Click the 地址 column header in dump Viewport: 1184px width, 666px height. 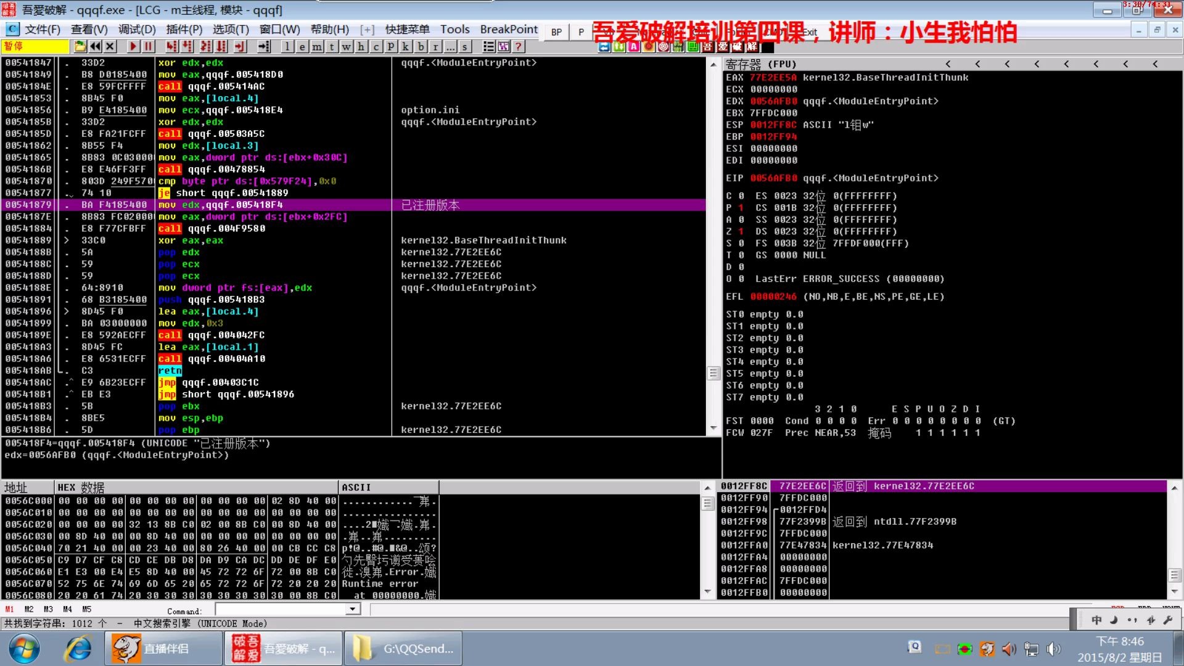28,487
